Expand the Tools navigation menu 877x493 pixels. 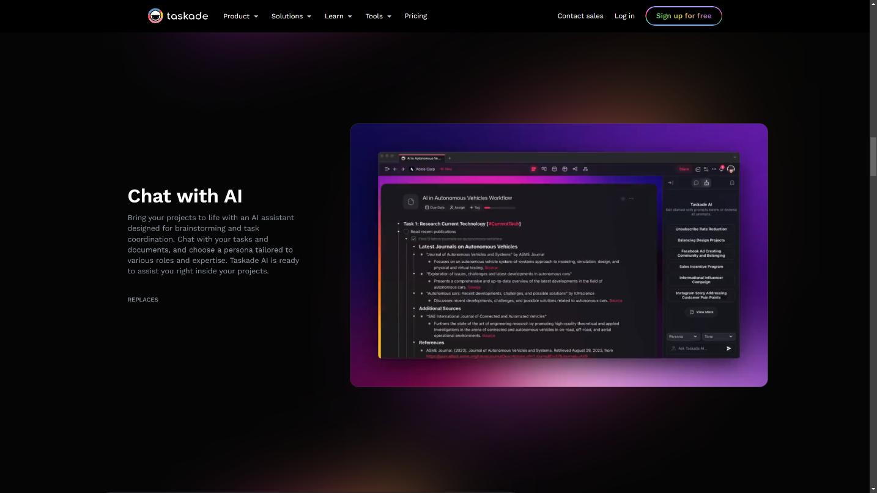click(378, 16)
